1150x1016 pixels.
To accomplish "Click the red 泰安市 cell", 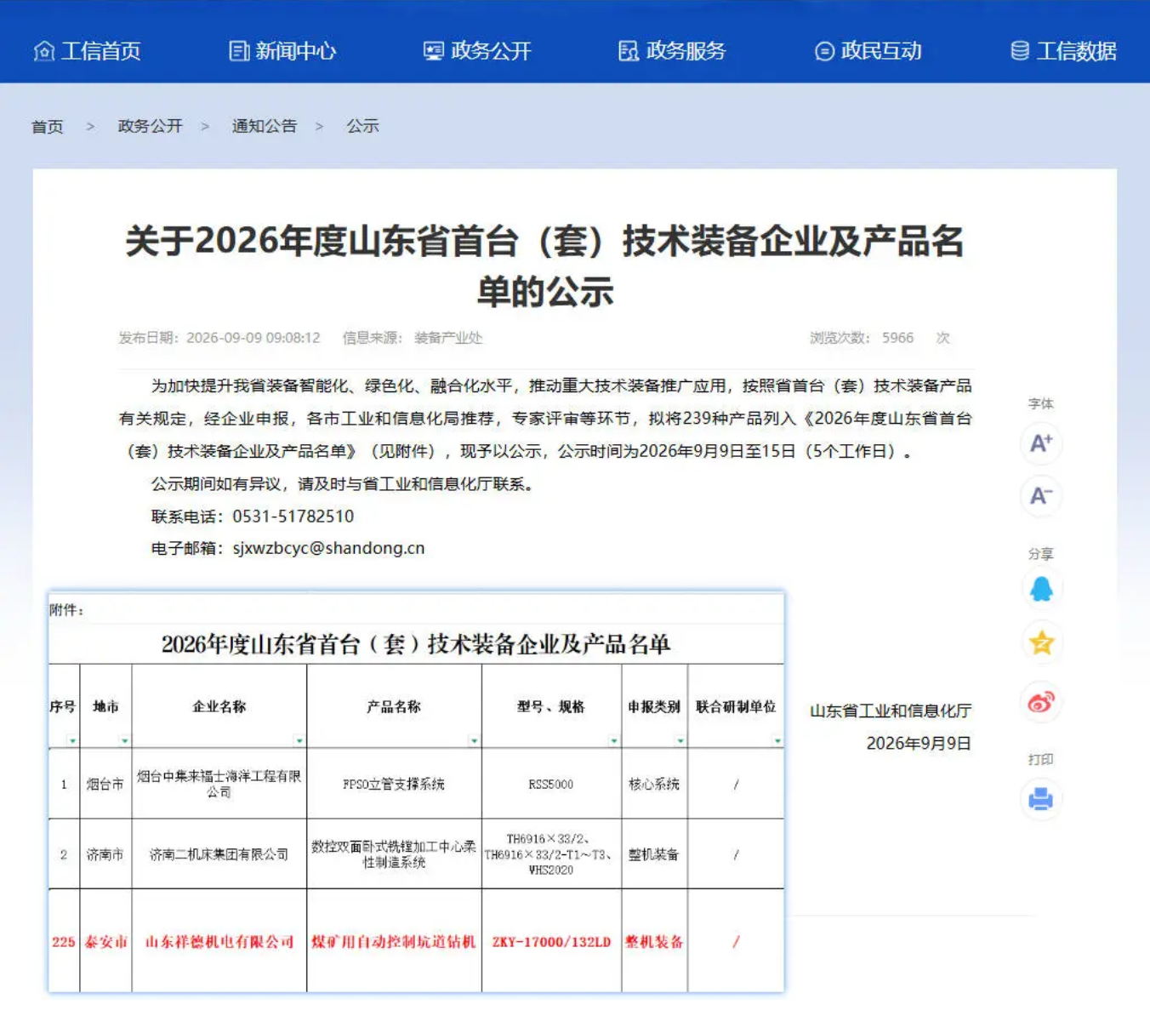I will click(x=105, y=942).
